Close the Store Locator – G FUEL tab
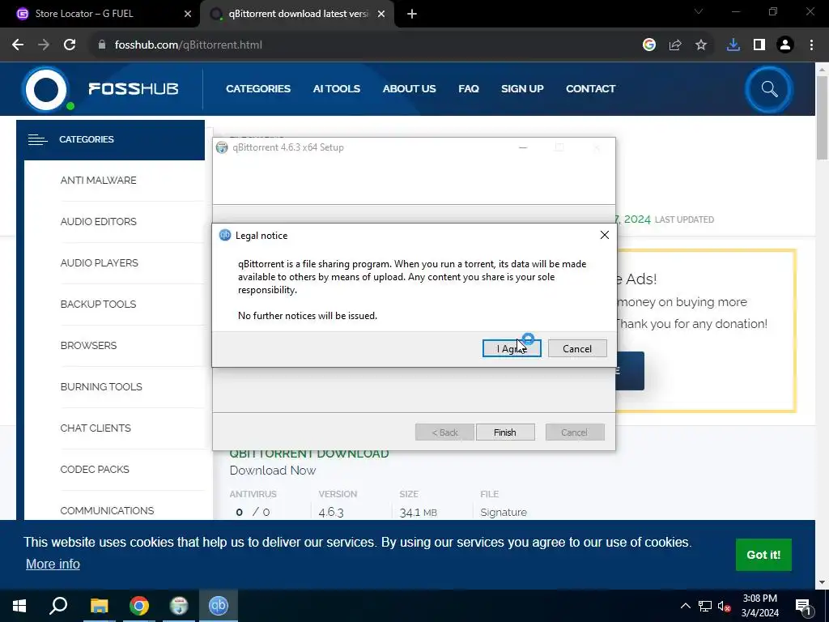This screenshot has height=622, width=829. 187,14
